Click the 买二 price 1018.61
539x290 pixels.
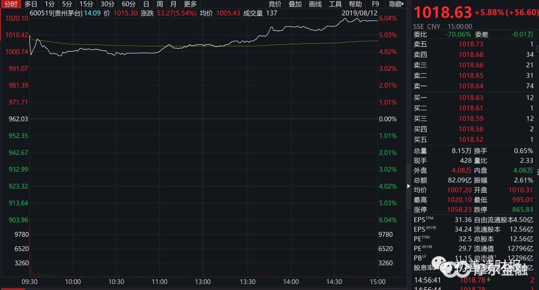(471, 108)
